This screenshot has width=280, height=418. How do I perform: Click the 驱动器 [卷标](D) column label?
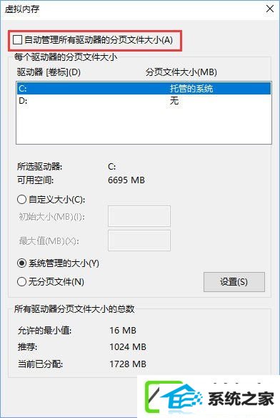coord(49,72)
